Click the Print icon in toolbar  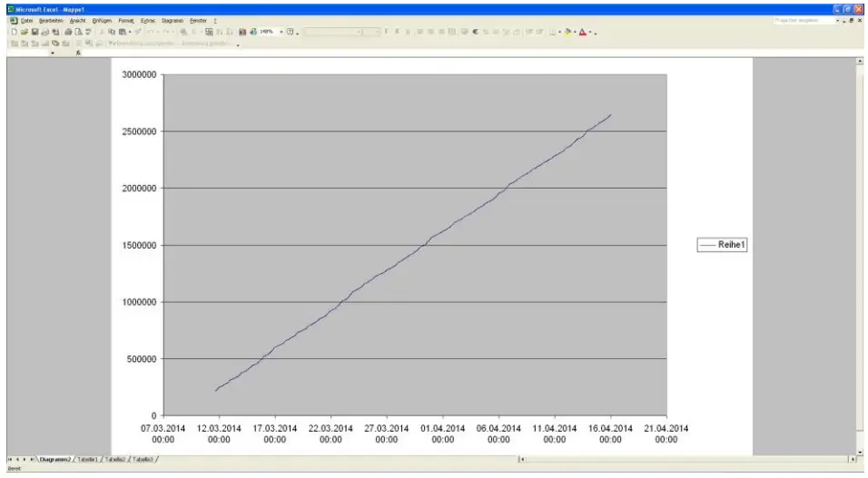pos(68,32)
